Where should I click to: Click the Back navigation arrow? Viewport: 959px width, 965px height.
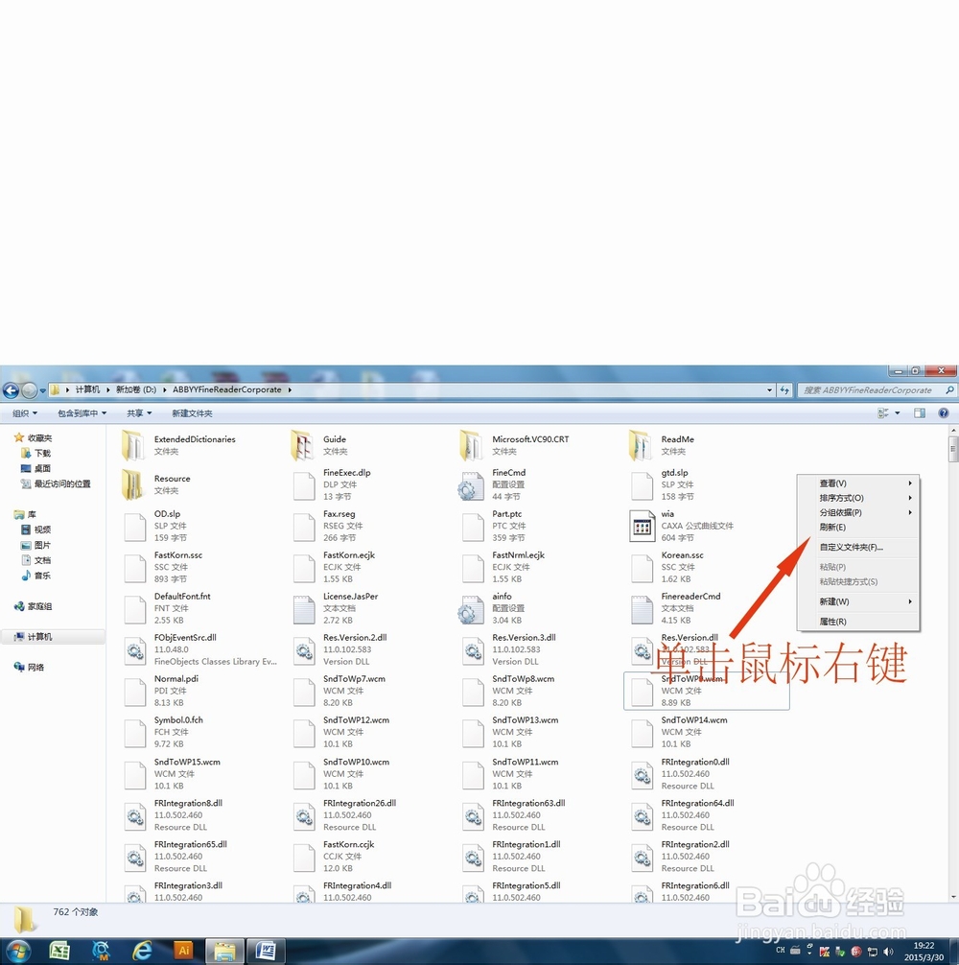click(x=11, y=390)
